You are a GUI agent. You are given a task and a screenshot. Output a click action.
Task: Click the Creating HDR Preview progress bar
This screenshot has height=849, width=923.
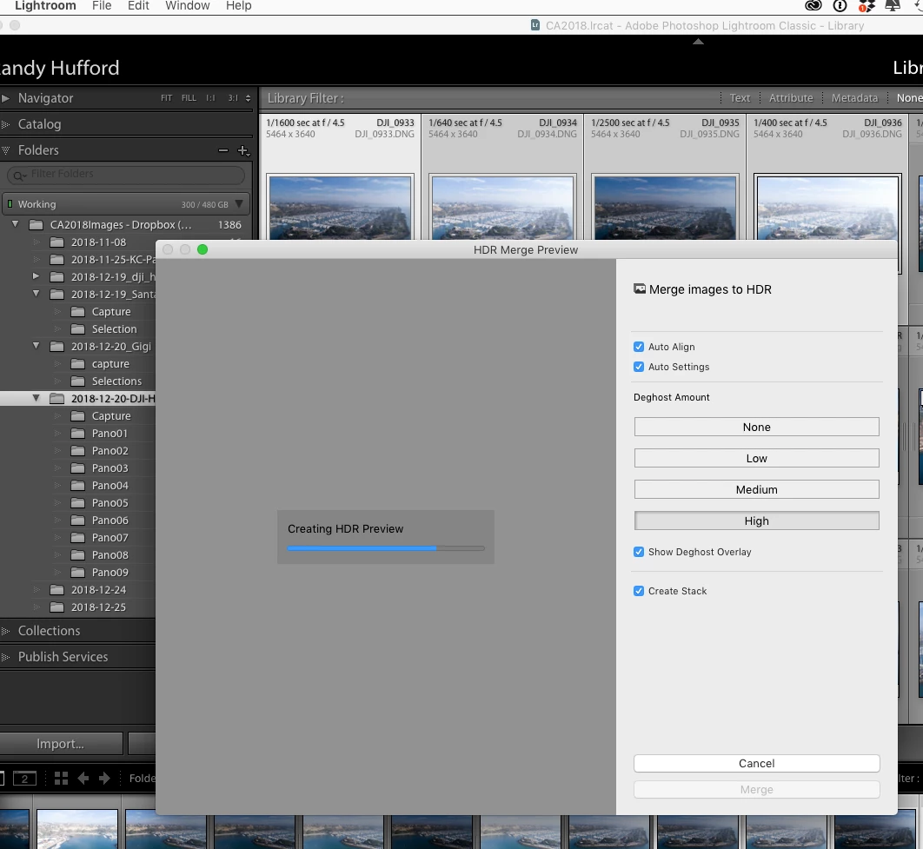(x=386, y=548)
